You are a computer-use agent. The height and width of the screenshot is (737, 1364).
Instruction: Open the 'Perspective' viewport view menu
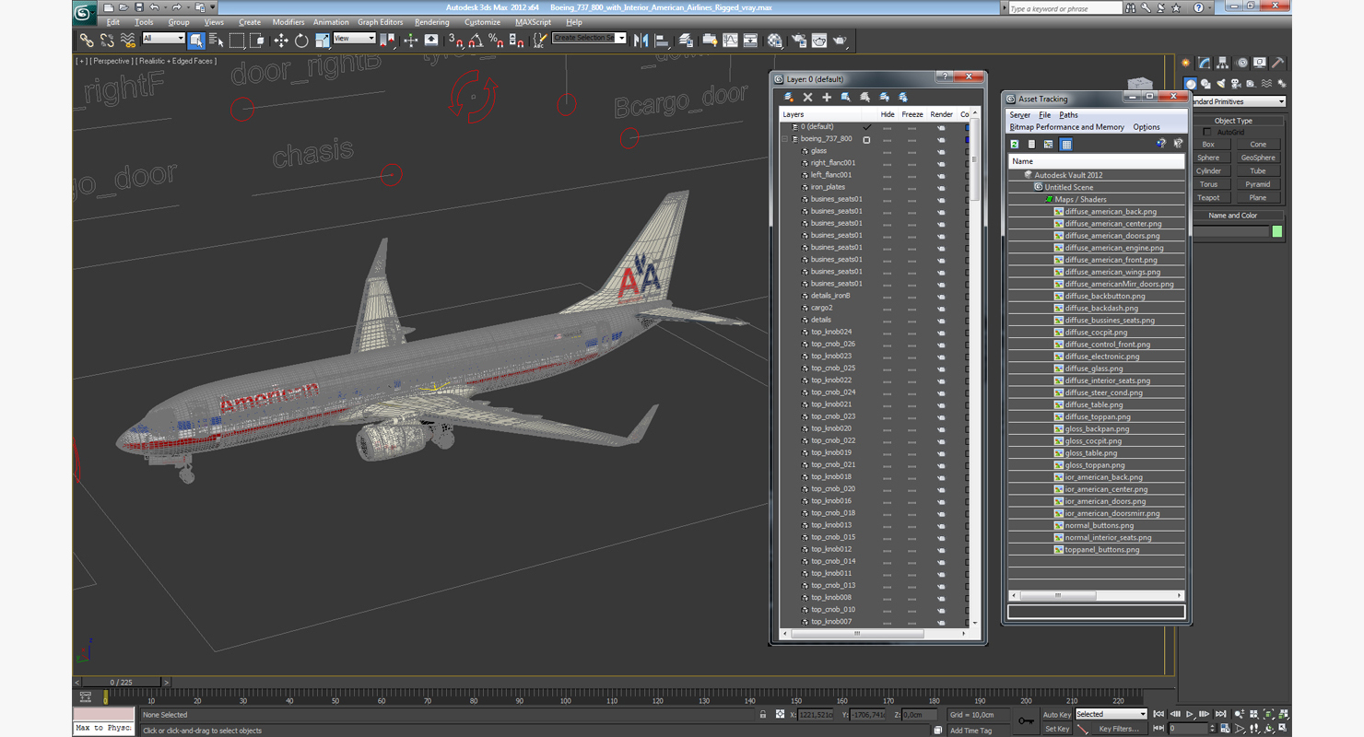coord(112,61)
